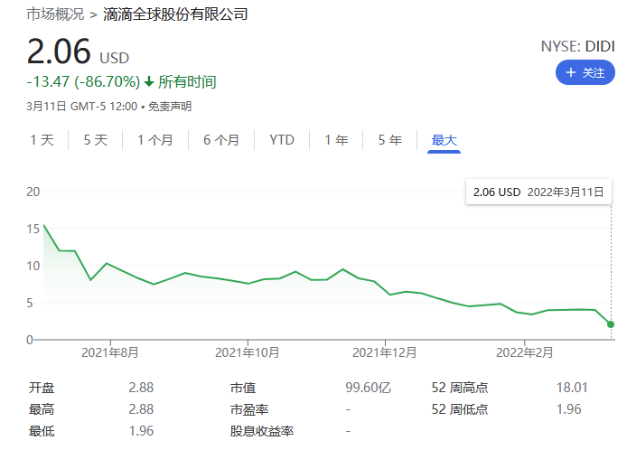627x450 pixels.
Task: Click the NYSE: DIDI ticker label
Action: click(577, 46)
